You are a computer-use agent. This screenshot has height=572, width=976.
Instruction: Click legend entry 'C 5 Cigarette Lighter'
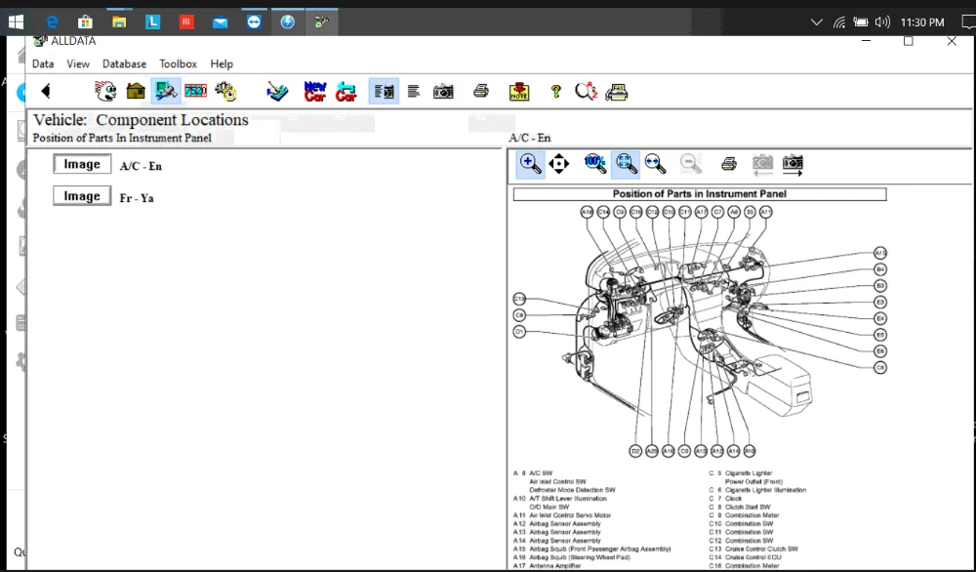(740, 473)
